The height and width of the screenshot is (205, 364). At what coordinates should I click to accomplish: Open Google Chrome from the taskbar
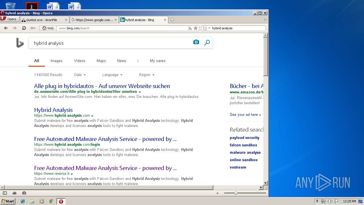[x=51, y=201]
